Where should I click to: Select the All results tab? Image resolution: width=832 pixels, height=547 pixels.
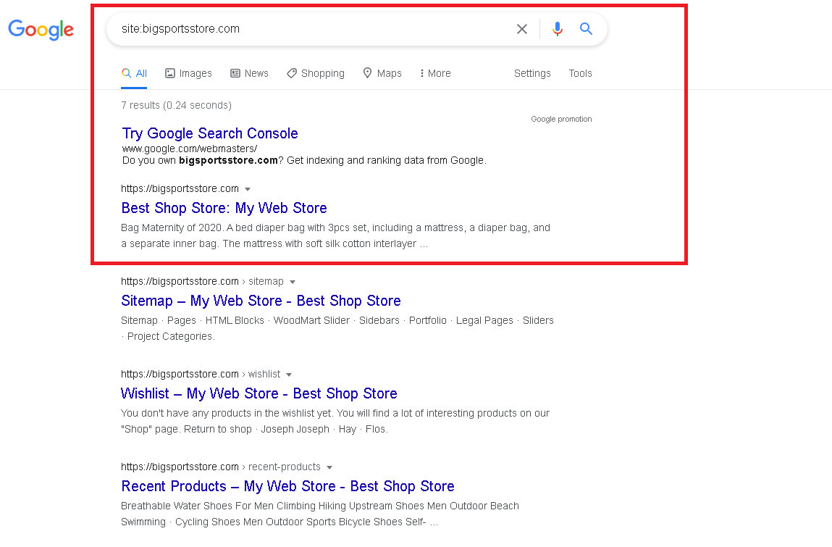134,73
